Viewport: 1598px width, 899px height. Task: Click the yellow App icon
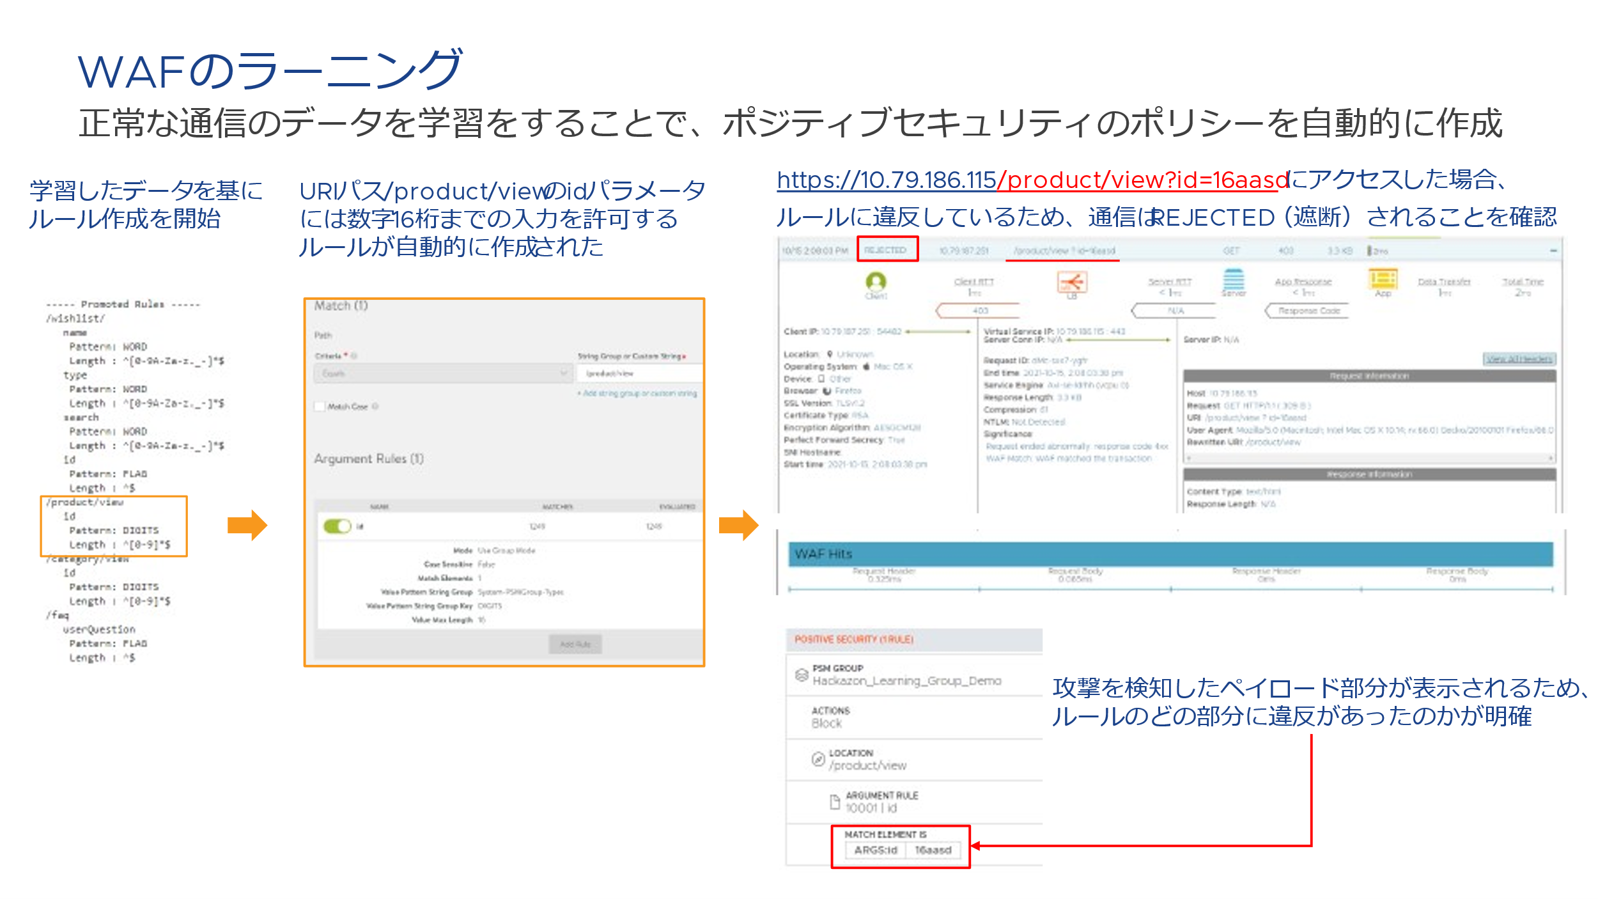(1383, 279)
